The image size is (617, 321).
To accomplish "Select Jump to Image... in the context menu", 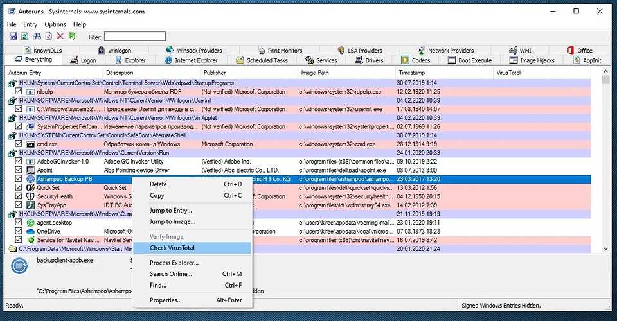I will click(172, 221).
